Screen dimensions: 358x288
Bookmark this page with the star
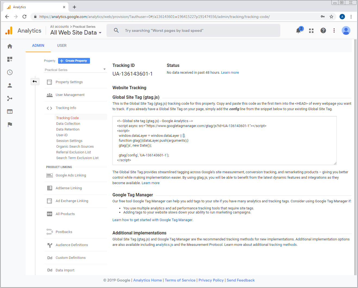(331, 17)
